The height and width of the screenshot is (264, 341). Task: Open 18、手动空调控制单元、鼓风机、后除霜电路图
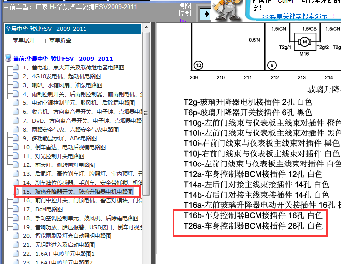[x=81, y=218]
